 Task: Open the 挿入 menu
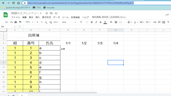38,17
